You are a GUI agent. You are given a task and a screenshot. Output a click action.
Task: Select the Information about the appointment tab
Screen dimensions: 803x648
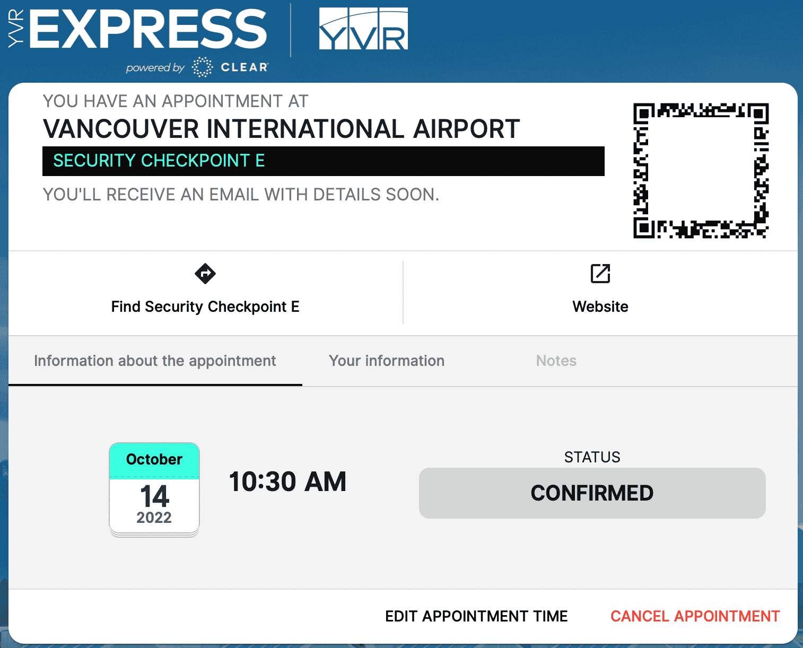pos(155,361)
